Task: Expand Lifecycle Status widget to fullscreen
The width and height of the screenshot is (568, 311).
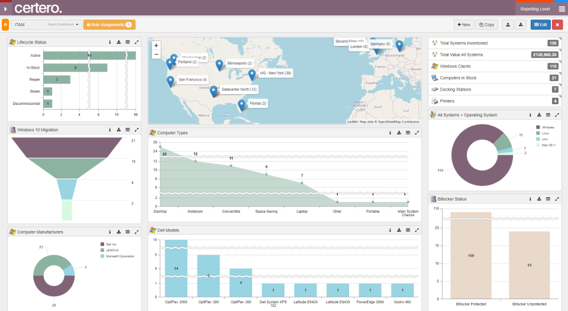Action: [x=137, y=42]
